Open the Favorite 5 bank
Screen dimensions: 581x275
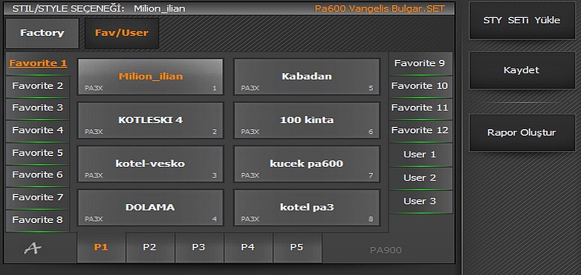tap(38, 152)
